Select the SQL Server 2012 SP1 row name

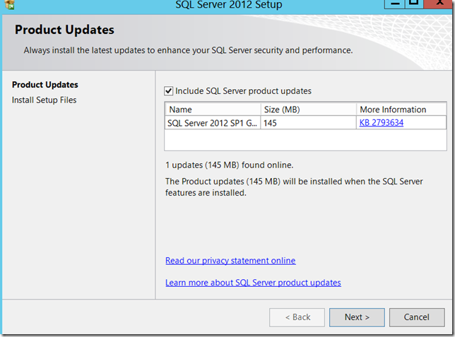click(213, 123)
